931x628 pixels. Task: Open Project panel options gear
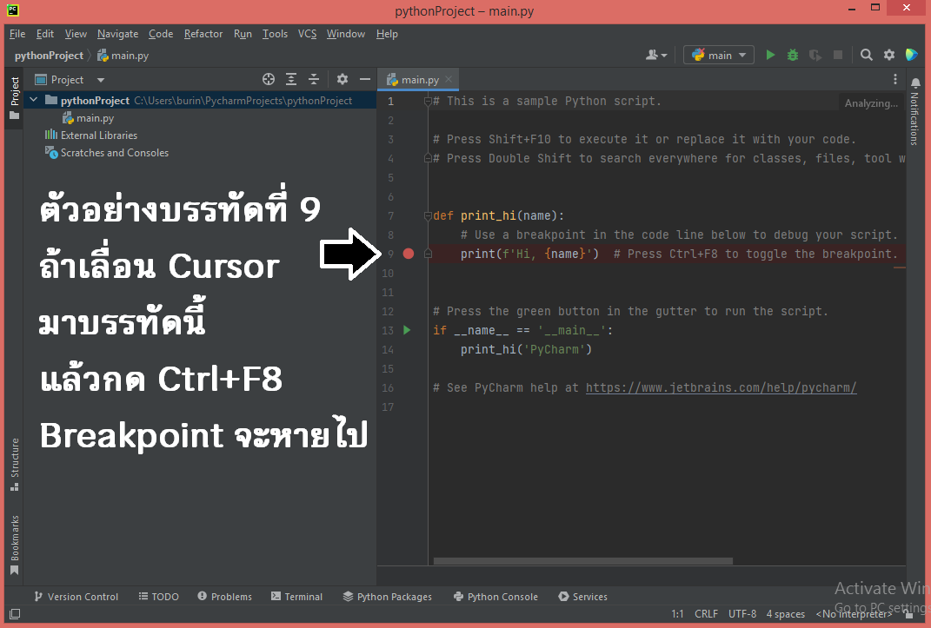click(342, 79)
